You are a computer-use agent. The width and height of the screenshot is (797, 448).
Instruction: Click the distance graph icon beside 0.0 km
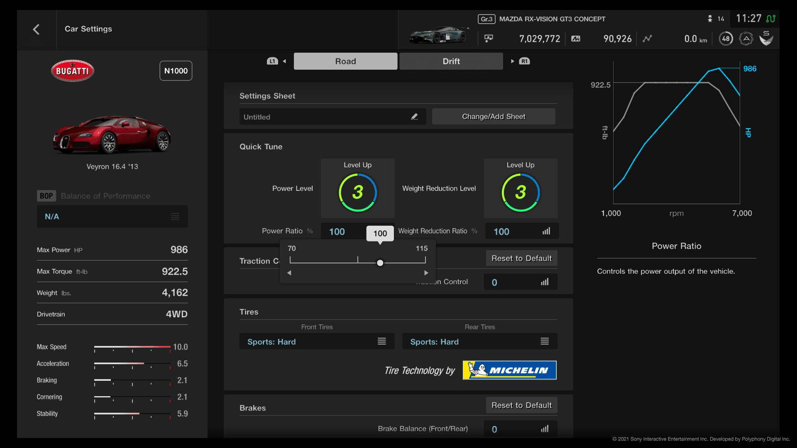647,39
